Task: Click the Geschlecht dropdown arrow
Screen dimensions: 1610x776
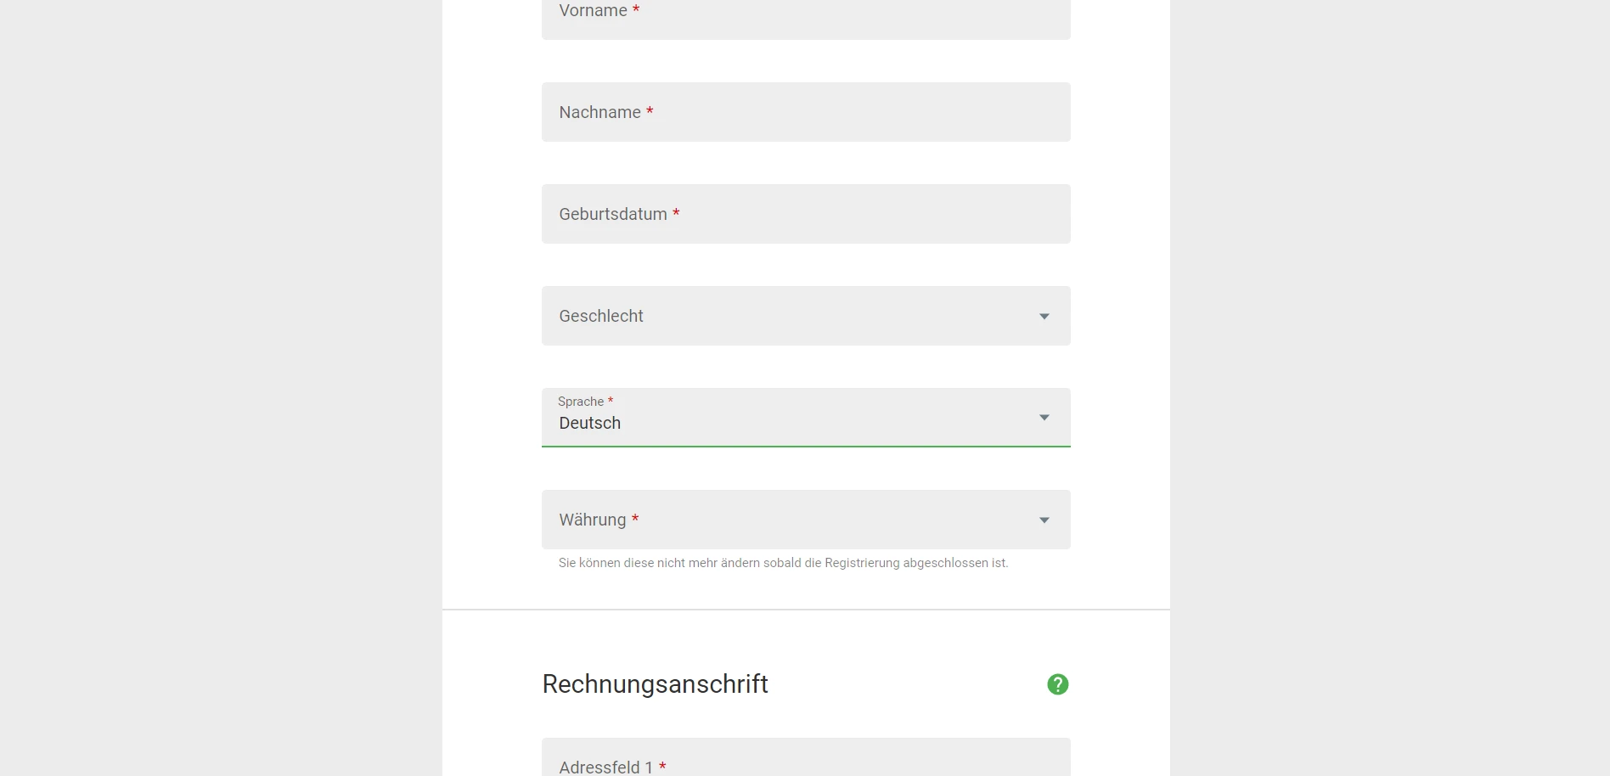Action: coord(1044,317)
